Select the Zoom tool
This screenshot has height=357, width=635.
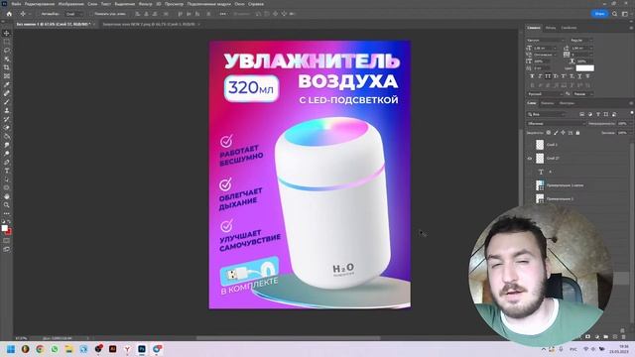[x=7, y=205]
